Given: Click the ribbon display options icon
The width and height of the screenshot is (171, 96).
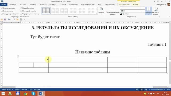Looking at the screenshot, I should (158, 1).
